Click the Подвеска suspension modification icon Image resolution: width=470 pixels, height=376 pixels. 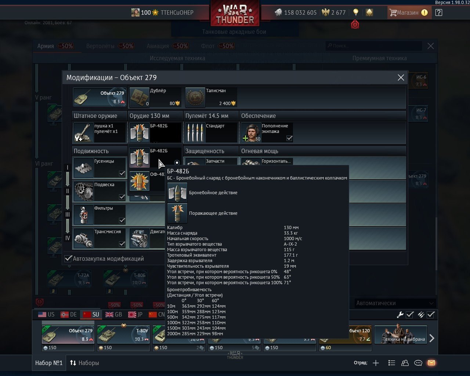(84, 191)
